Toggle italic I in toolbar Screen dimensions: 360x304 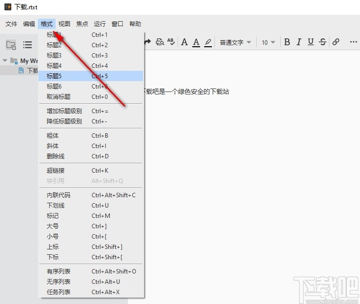[299, 42]
